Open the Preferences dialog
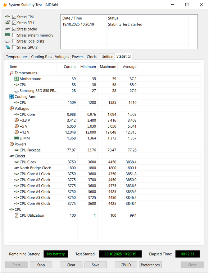The image size is (209, 273). [150, 265]
